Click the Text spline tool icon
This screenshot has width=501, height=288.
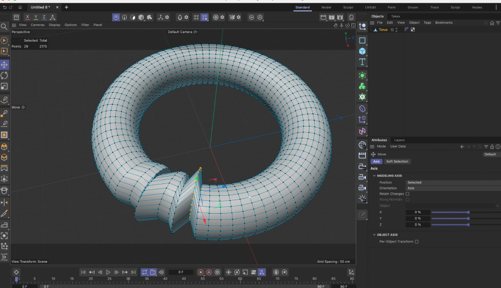363,62
